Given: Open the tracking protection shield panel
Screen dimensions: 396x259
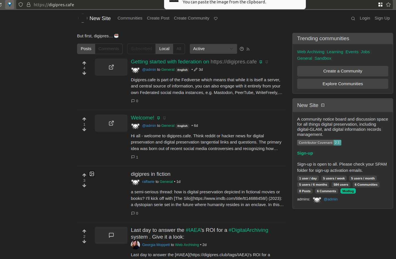Looking at the screenshot, I should coord(20,5).
